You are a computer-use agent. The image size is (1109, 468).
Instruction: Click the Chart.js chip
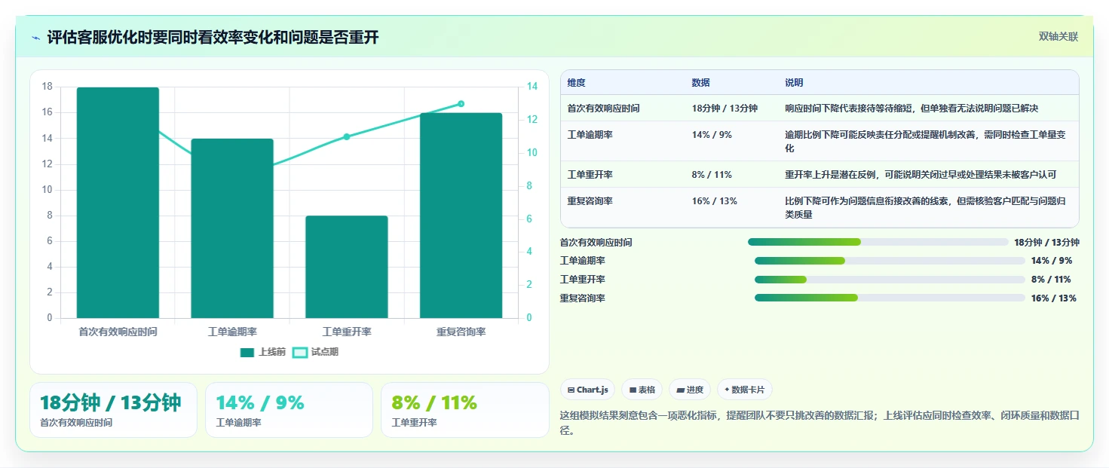[587, 390]
